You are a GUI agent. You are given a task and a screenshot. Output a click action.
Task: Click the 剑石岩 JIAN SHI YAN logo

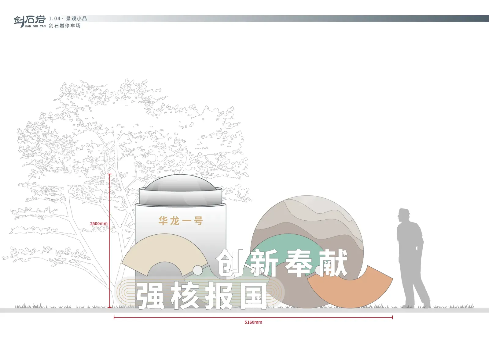30,21
